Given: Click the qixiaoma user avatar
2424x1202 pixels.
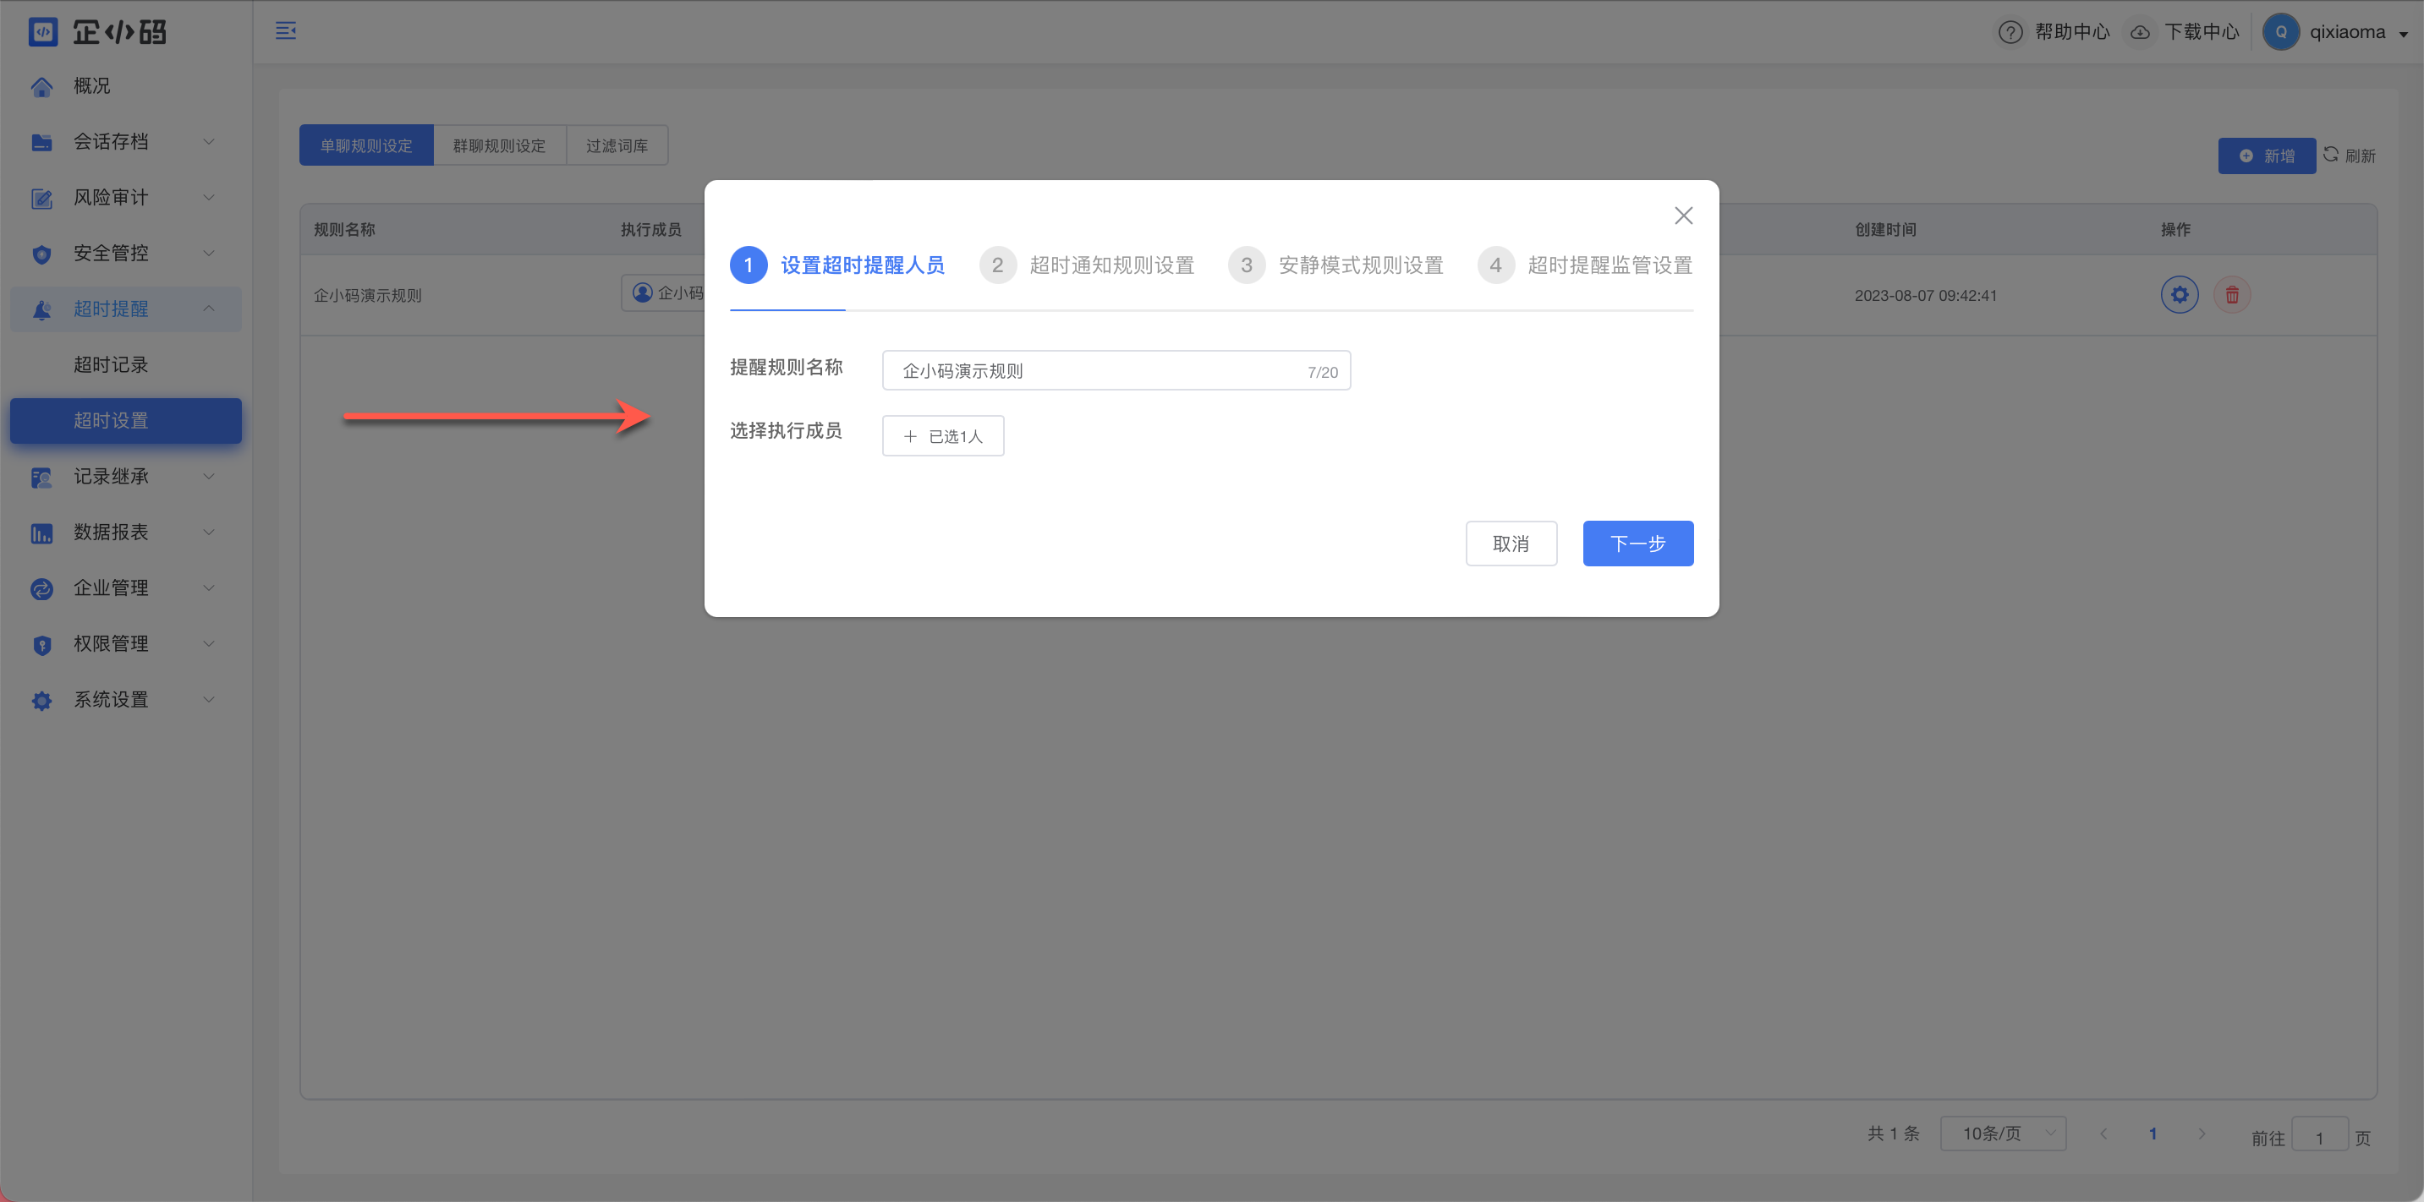Looking at the screenshot, I should coord(2281,32).
